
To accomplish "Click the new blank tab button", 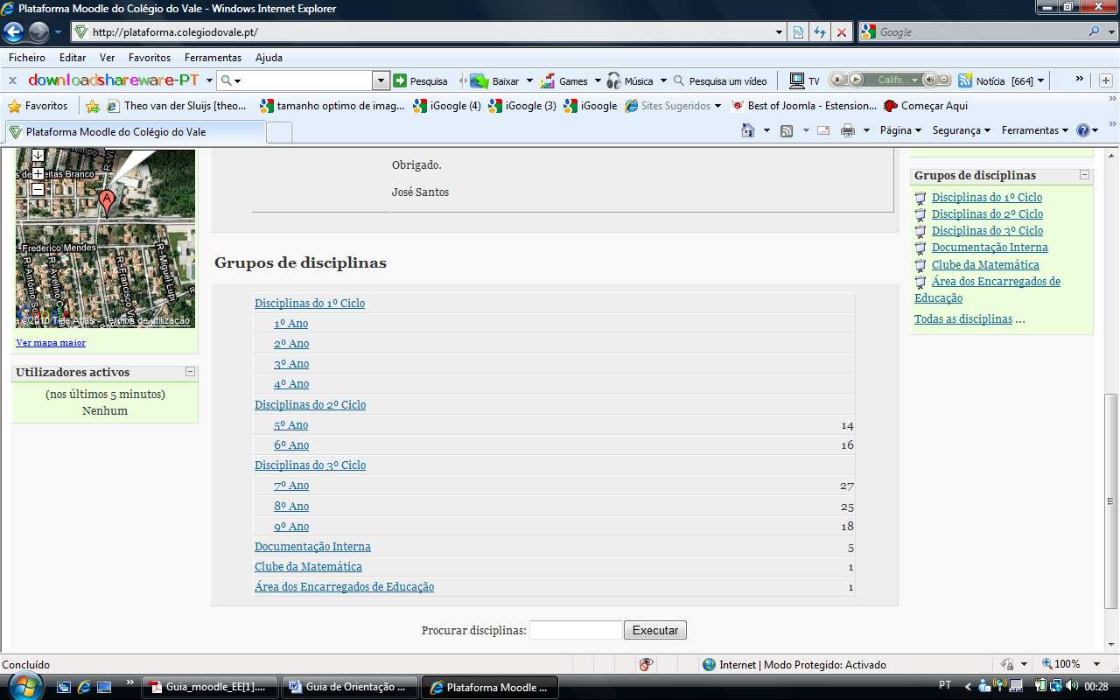I will pos(279,133).
